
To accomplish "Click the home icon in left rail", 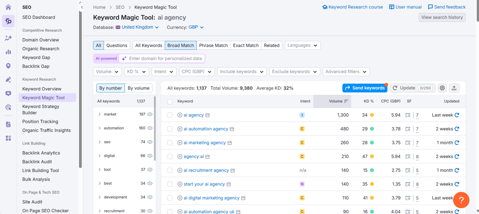I will click(8, 7).
